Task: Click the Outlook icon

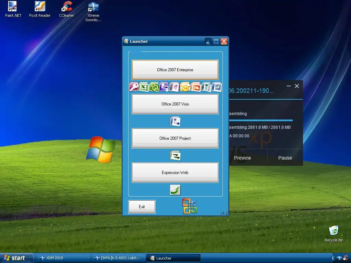Action: click(185, 87)
